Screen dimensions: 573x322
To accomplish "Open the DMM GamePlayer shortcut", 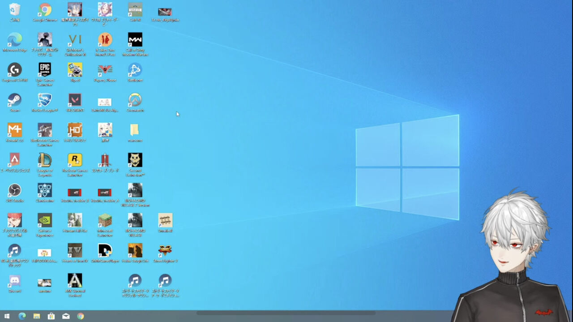I will [105, 250].
